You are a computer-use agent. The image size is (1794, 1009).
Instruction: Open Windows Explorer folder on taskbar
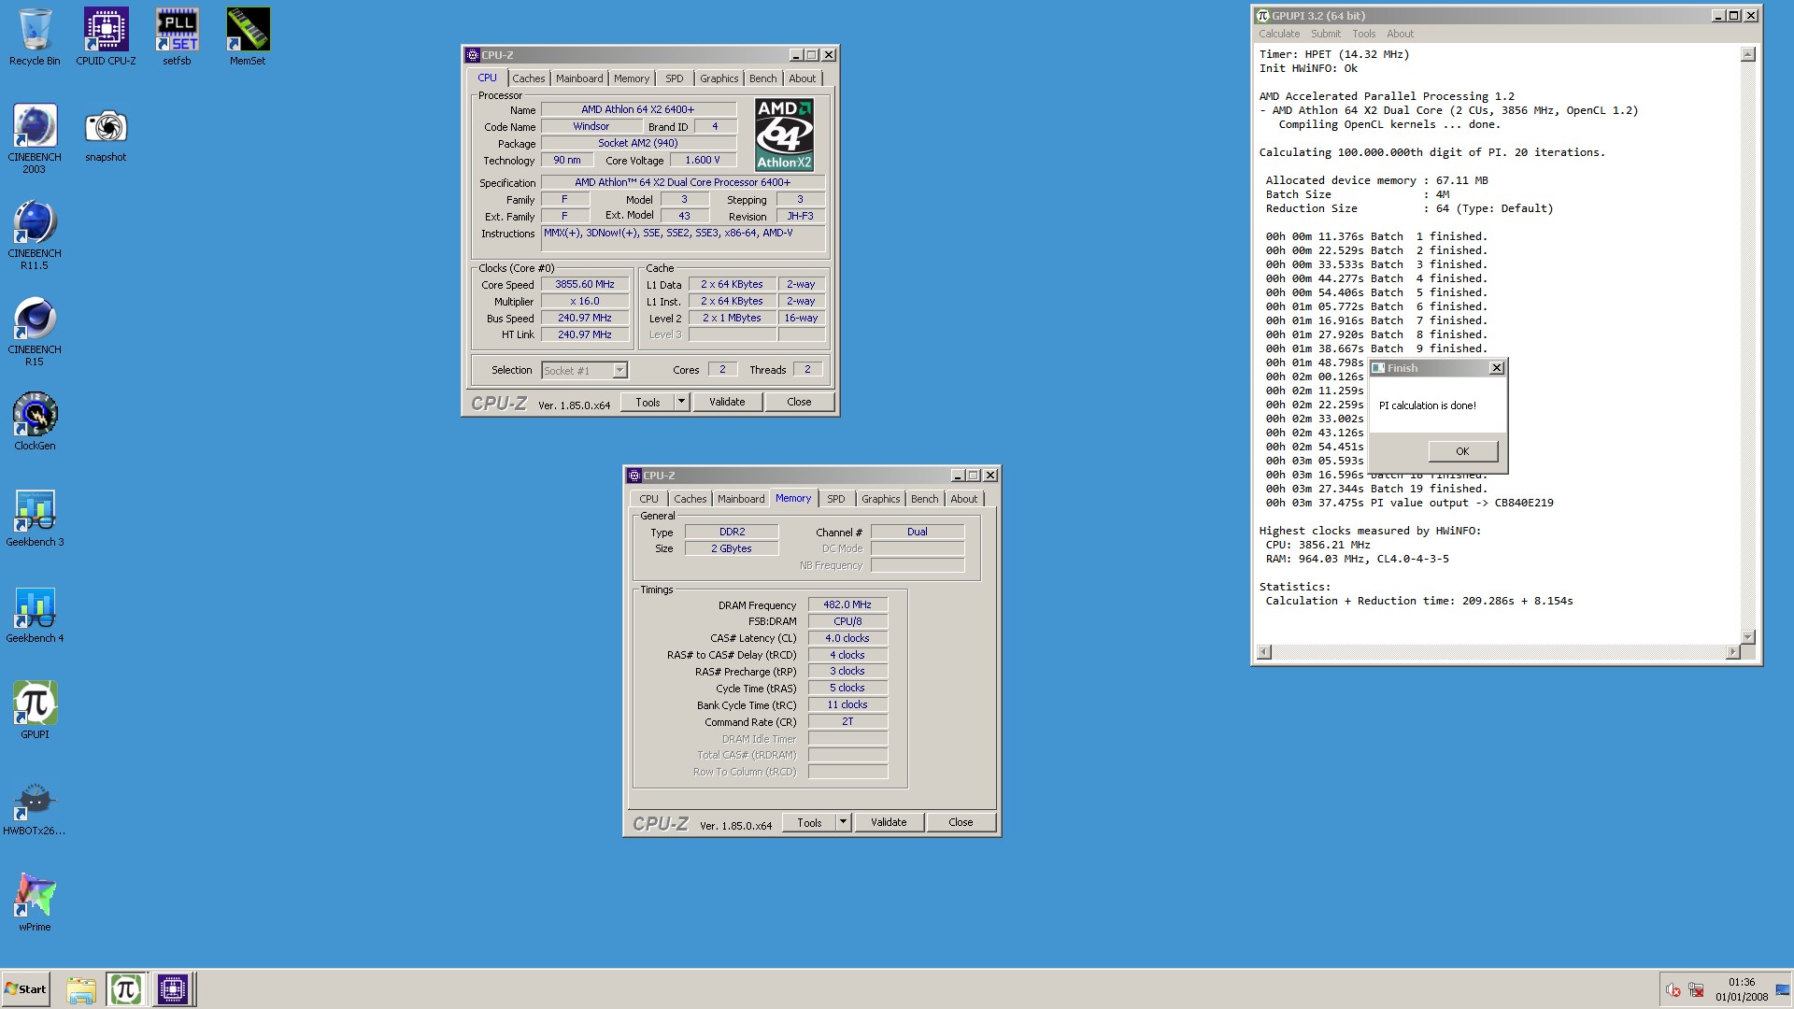(81, 988)
